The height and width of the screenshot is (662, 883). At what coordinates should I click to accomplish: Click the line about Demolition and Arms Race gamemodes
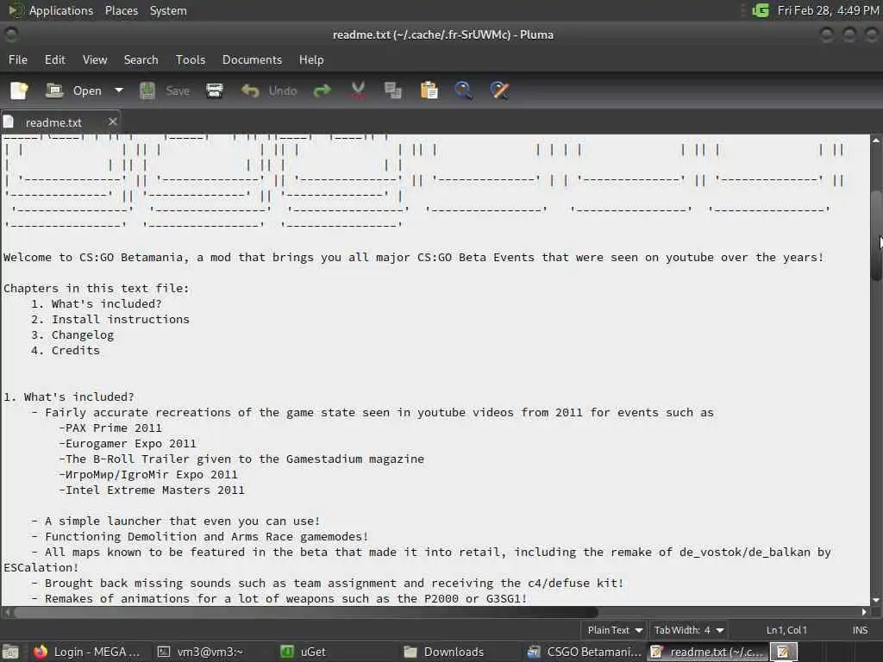[200, 536]
